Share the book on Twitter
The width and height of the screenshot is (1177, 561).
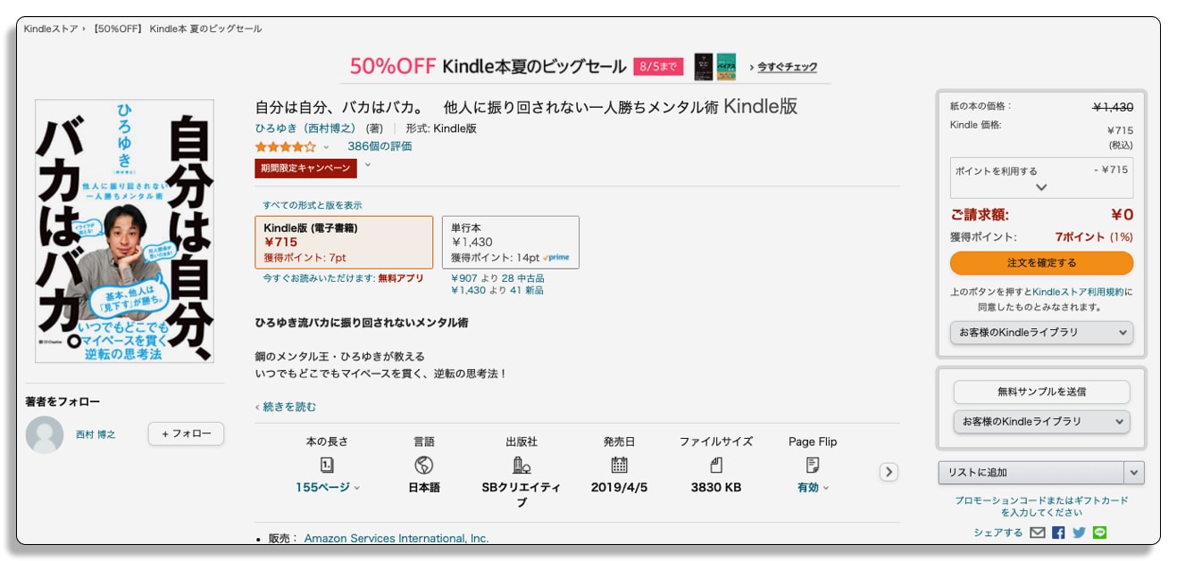1079,532
